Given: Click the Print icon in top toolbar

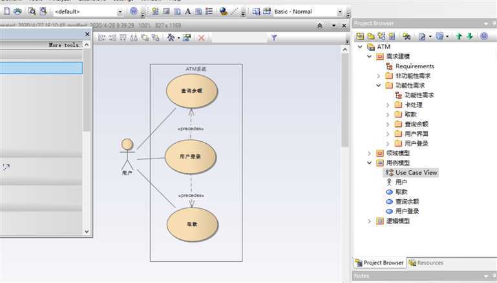Looking at the screenshot, I should (x=17, y=12).
